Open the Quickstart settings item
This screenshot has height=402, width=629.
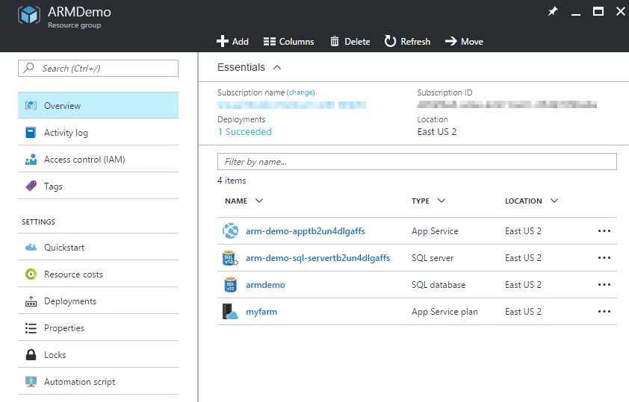click(x=99, y=247)
